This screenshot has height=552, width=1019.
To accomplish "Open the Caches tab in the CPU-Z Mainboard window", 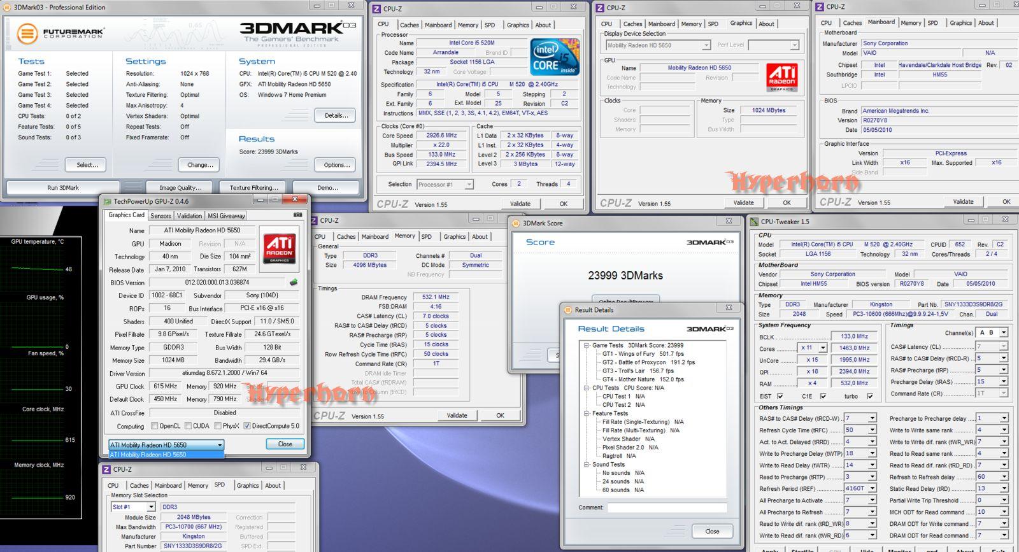I will click(x=852, y=23).
